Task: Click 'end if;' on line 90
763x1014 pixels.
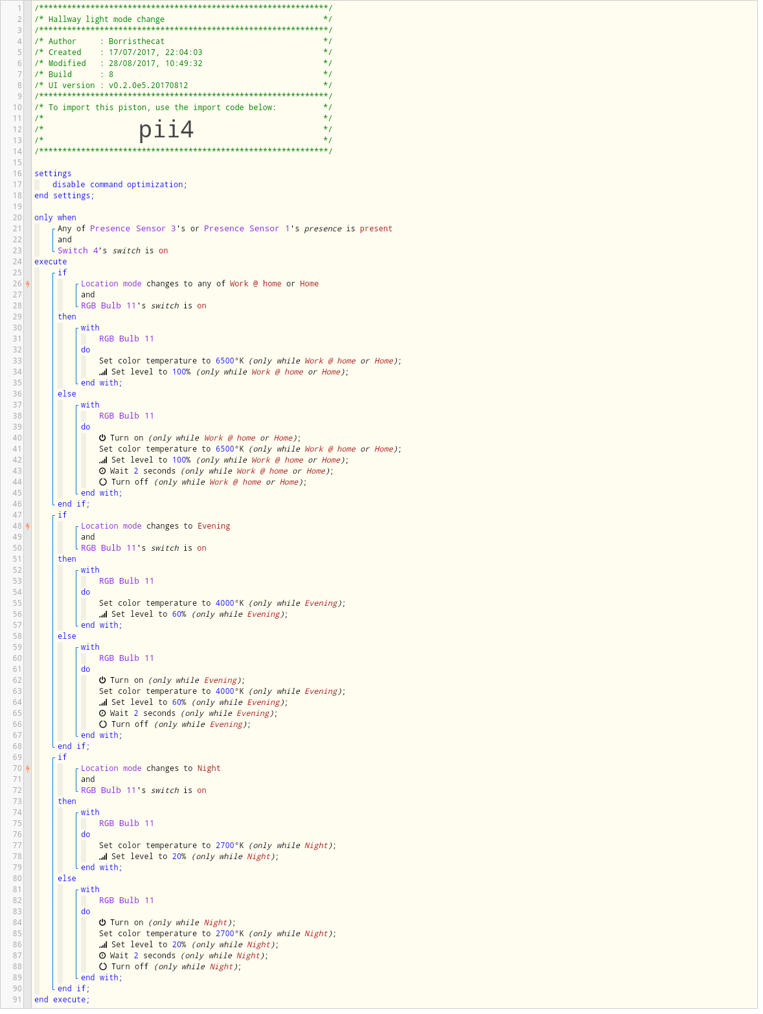Action: [x=74, y=989]
